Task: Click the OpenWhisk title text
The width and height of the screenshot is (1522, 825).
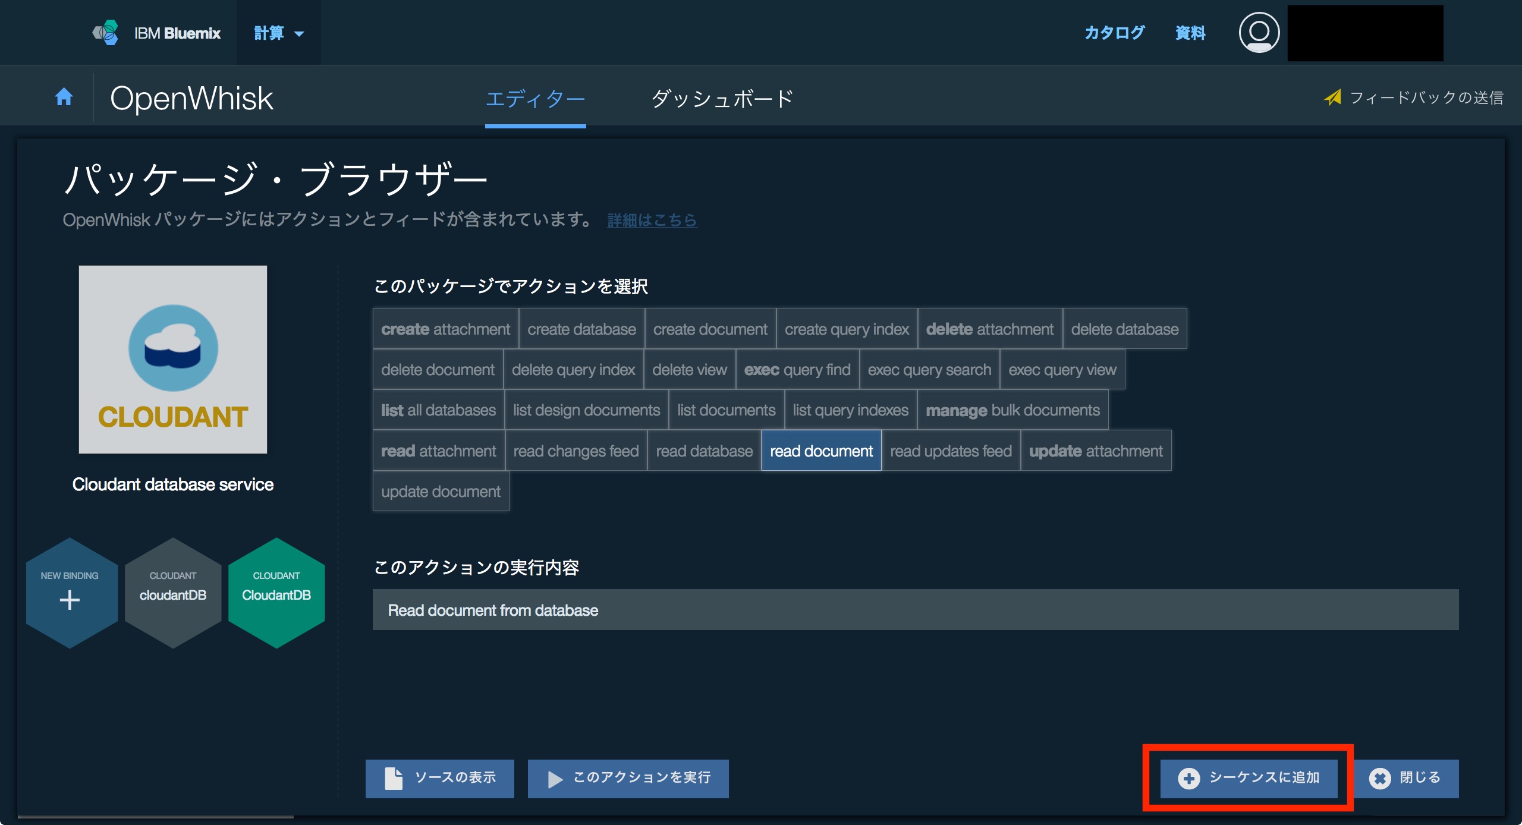Action: (191, 98)
